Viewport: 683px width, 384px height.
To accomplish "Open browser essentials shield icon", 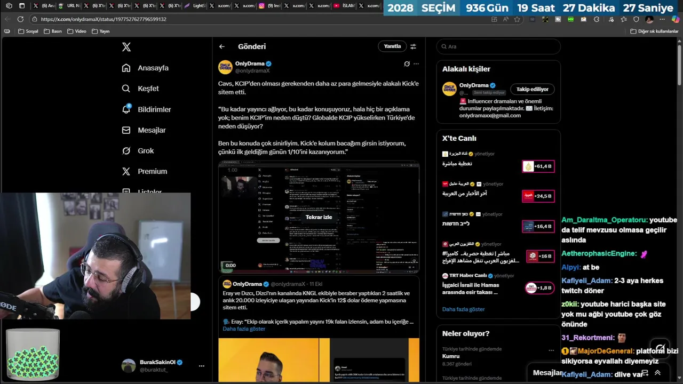I will click(636, 19).
